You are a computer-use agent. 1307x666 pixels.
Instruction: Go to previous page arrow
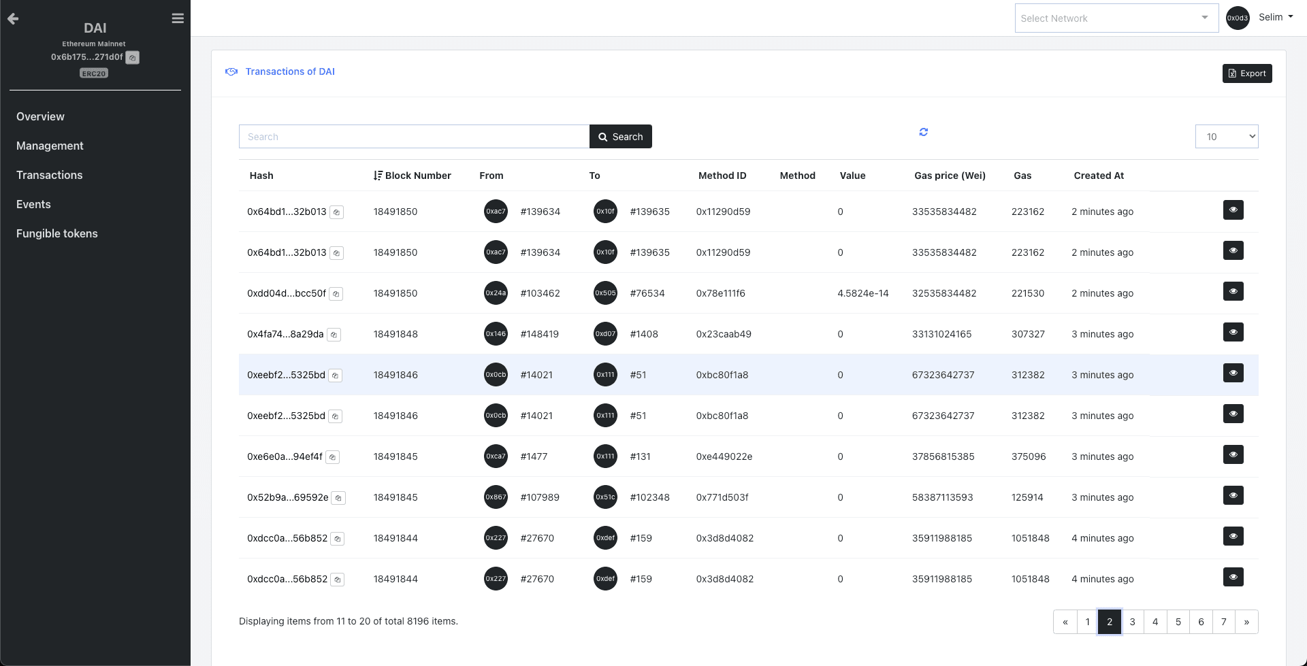pyautogui.click(x=1065, y=622)
